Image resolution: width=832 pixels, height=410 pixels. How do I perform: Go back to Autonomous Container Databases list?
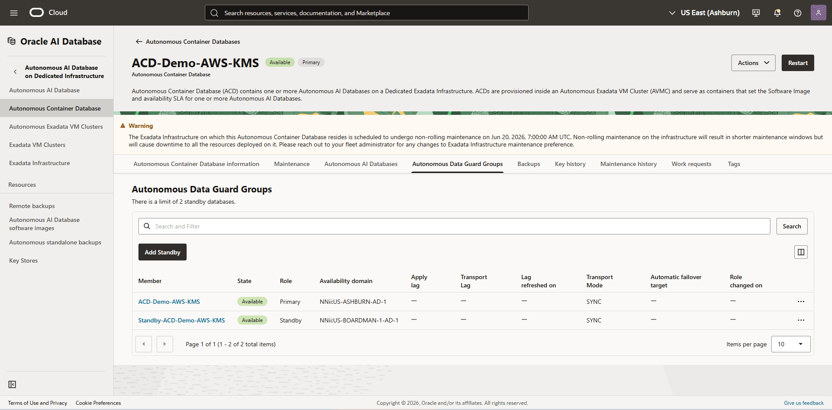193,42
